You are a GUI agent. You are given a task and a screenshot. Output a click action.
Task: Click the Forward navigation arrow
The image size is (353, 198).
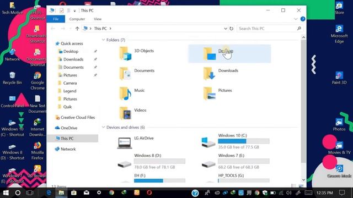pos(63,29)
